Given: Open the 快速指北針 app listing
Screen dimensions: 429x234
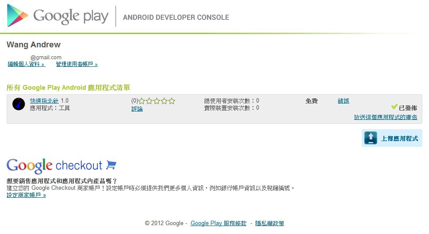Looking at the screenshot, I should coord(44,101).
